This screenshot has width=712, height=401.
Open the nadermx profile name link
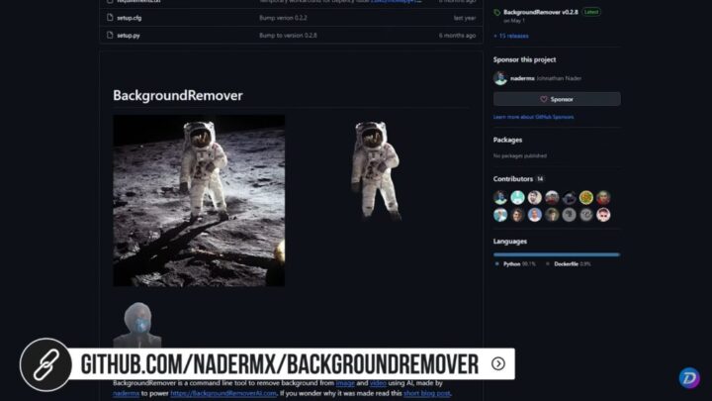pyautogui.click(x=522, y=78)
